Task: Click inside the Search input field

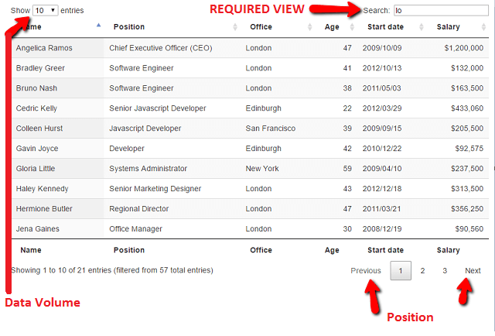Action: [441, 10]
